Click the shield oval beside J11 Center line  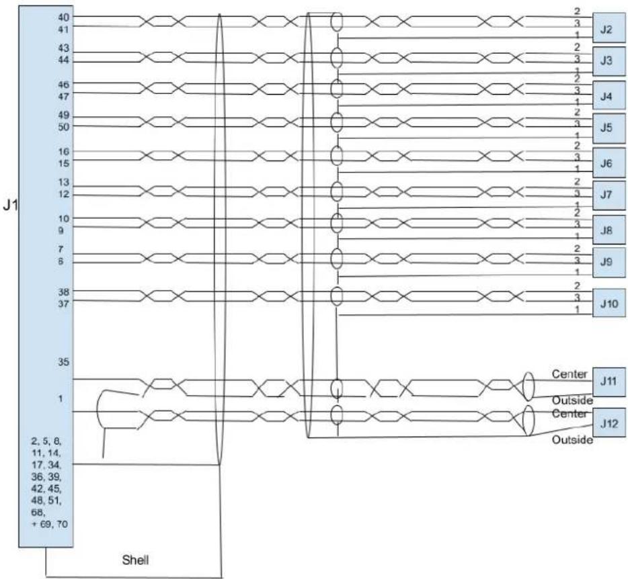(528, 386)
